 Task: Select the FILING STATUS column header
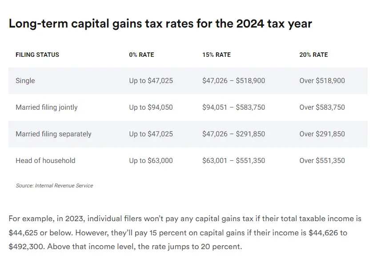point(37,55)
